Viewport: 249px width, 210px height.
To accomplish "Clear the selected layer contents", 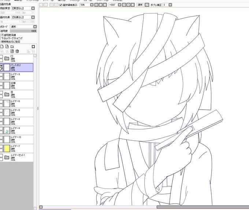I will (x=12, y=51).
